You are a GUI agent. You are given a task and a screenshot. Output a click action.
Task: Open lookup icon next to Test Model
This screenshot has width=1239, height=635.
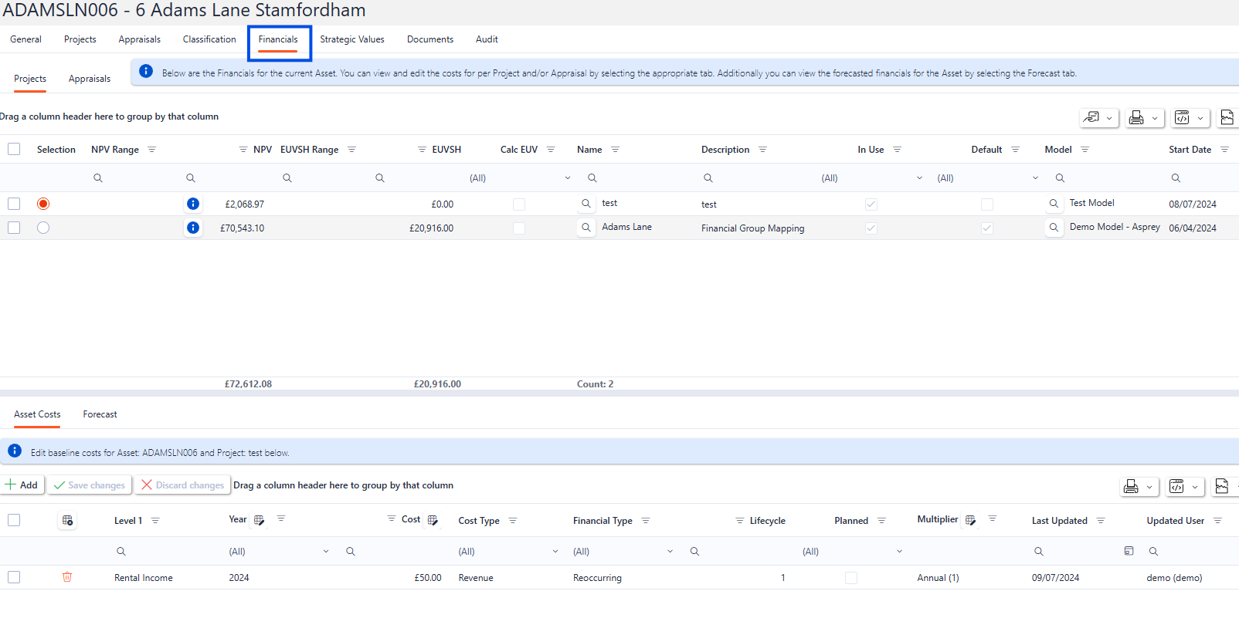coord(1054,204)
